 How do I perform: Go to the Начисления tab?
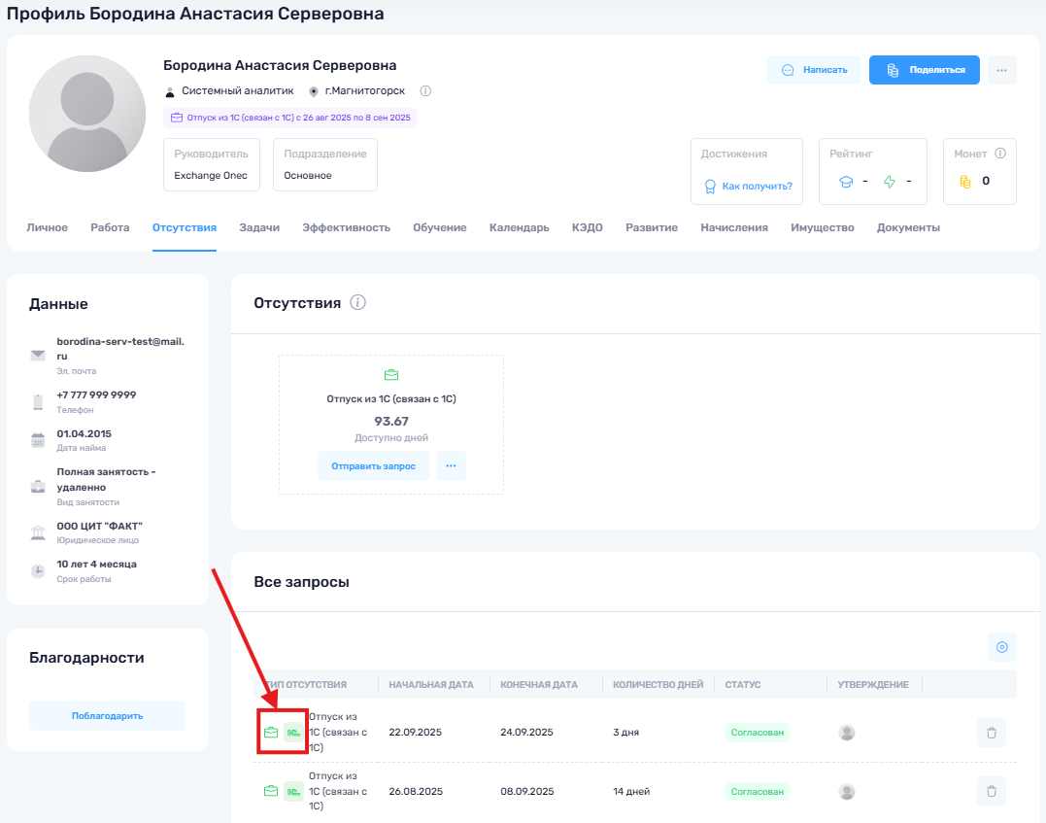point(734,227)
